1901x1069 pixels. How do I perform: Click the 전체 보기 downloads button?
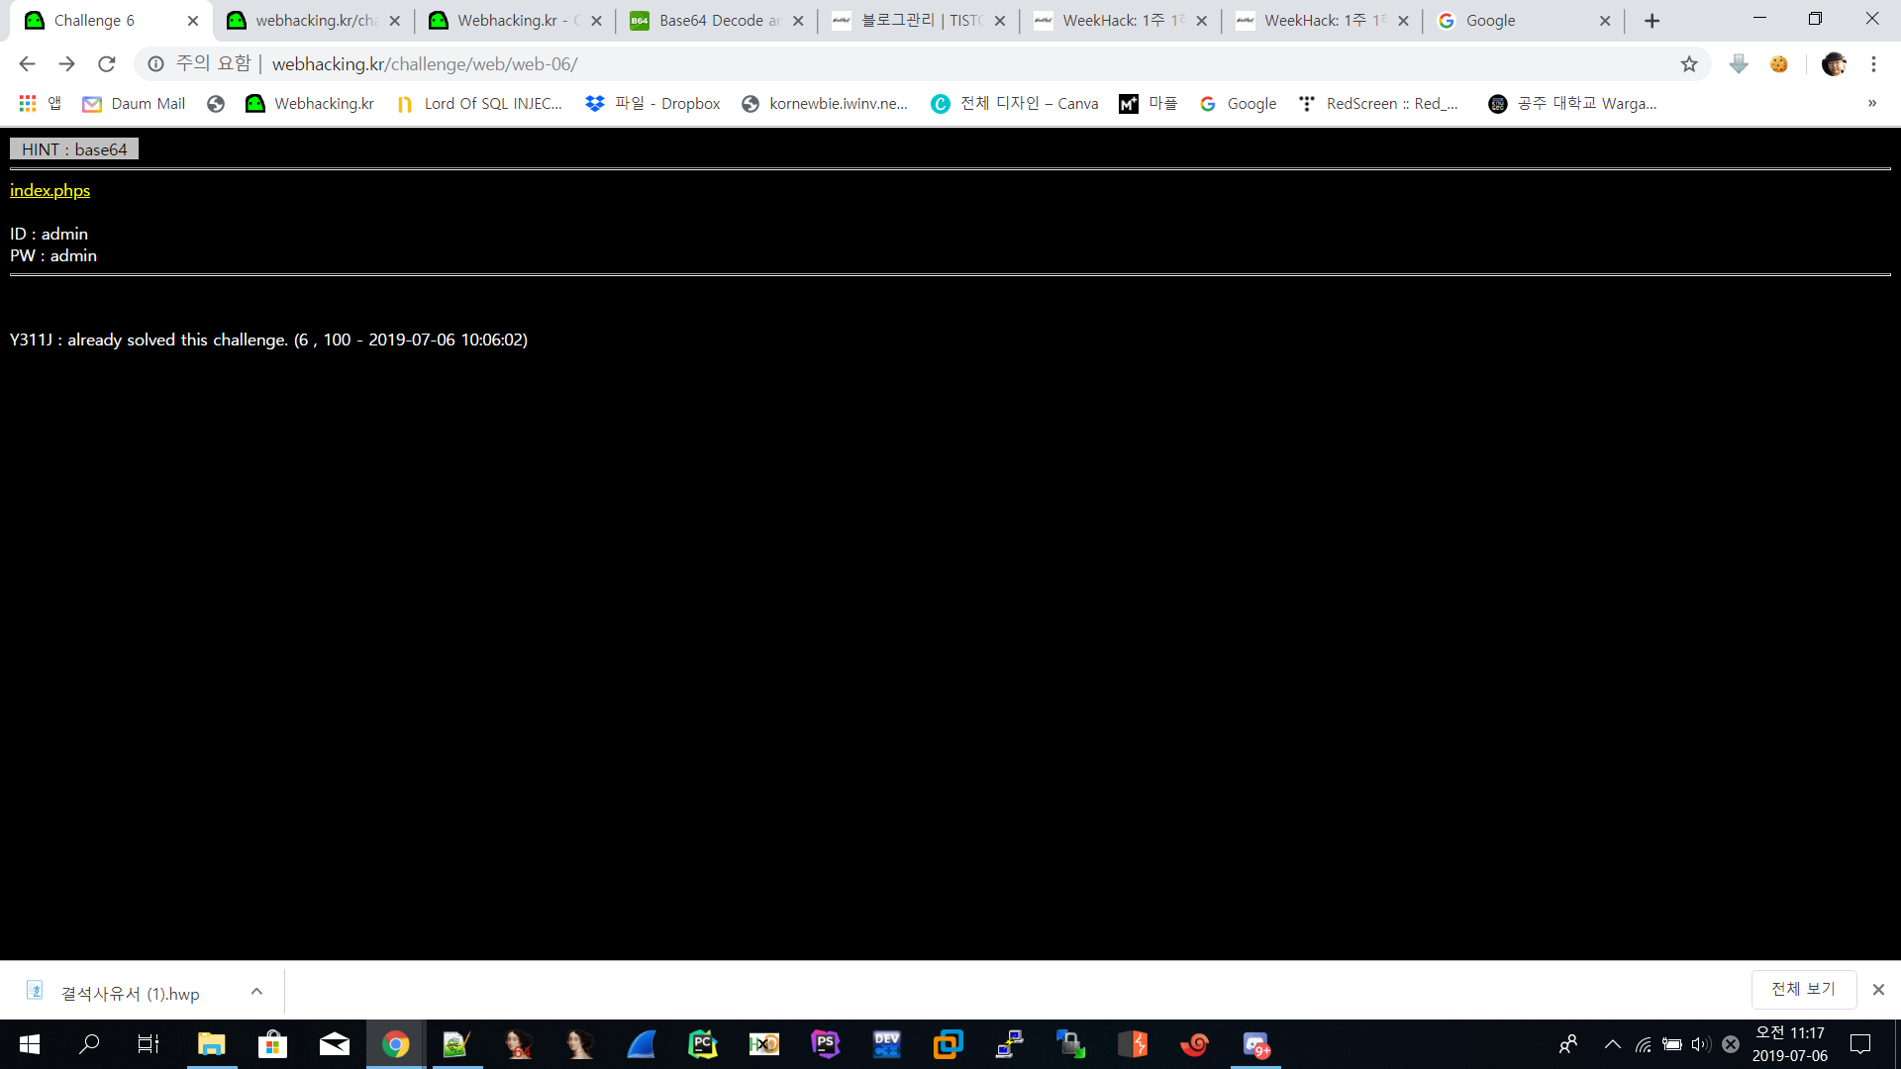[x=1802, y=989]
